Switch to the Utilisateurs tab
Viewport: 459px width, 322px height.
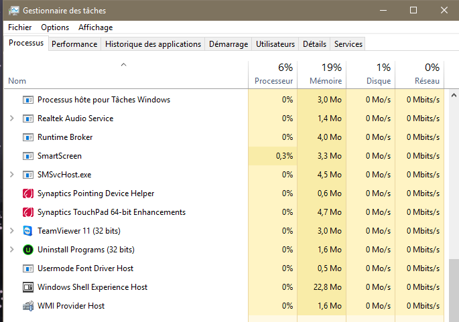pyautogui.click(x=275, y=44)
